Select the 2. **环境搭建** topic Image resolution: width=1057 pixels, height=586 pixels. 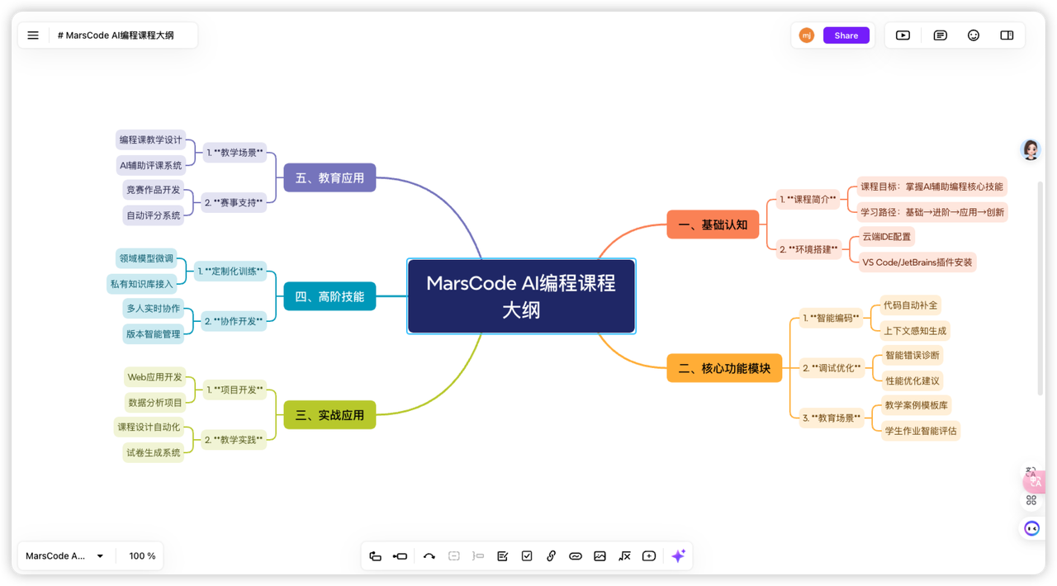pos(808,249)
